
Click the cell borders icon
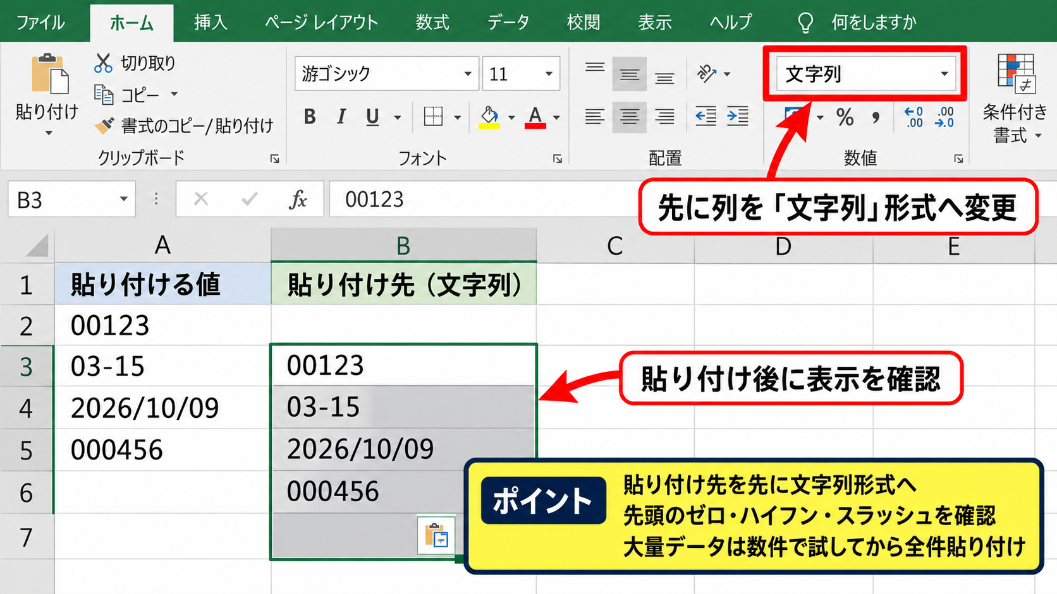coord(433,117)
